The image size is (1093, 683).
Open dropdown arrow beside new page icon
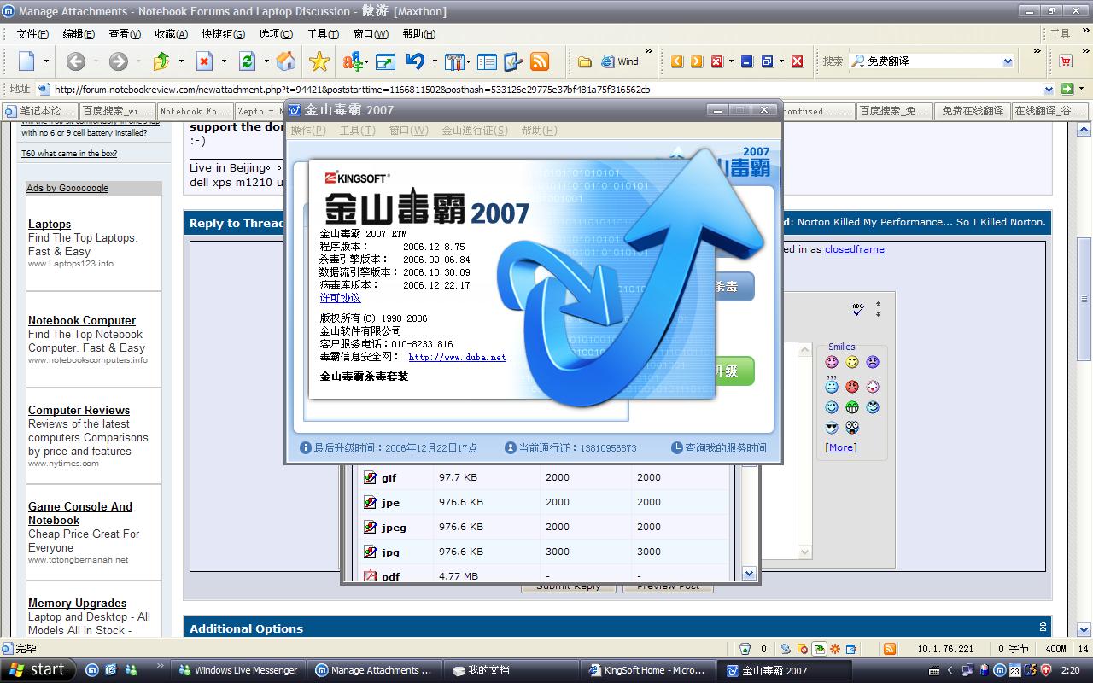[x=46, y=61]
